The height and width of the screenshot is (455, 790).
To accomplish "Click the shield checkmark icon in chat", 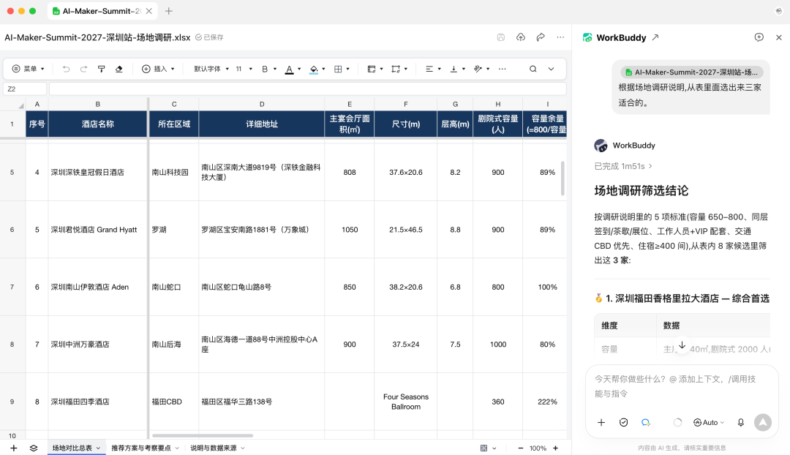I will [623, 422].
